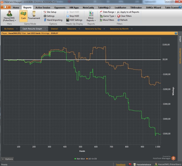This screenshot has height=166, width=182.
Task: Open Site Setup options
Action: 50,12
